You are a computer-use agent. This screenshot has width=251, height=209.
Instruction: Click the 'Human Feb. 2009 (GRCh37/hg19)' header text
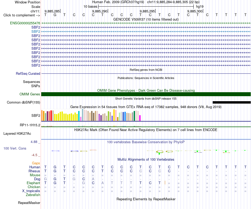(118, 2)
